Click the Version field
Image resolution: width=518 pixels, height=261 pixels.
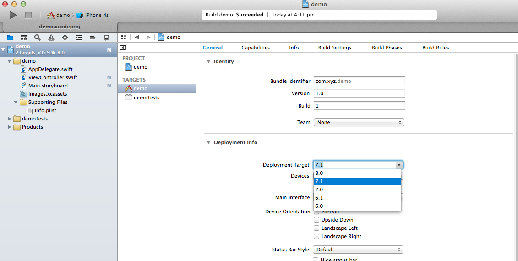[x=359, y=93]
